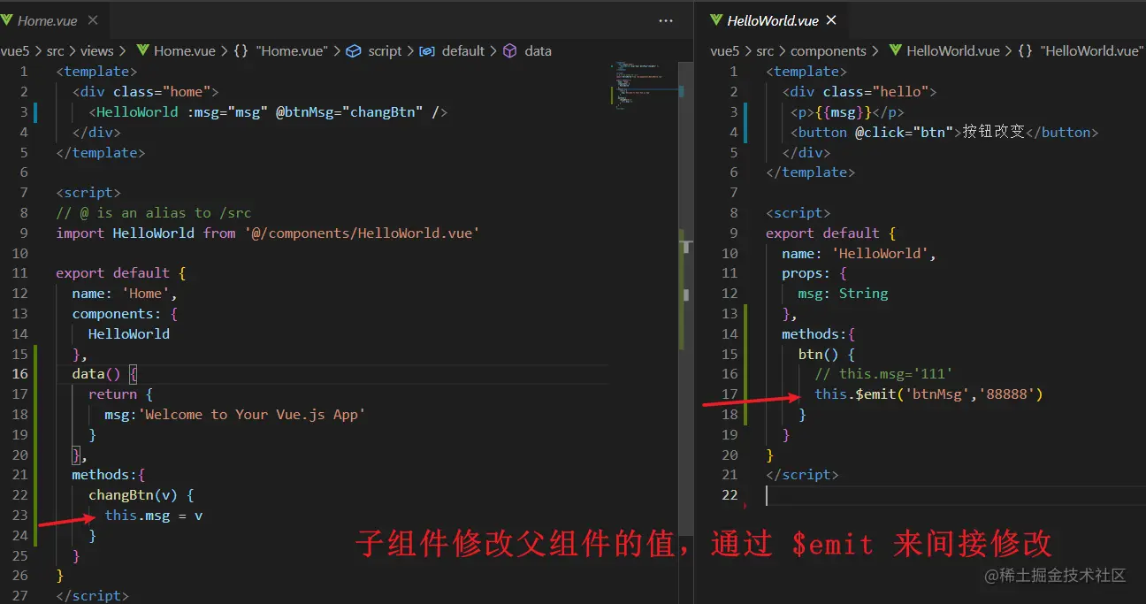Click the "msg: String" prop definition
This screenshot has width=1146, height=604.
843,294
